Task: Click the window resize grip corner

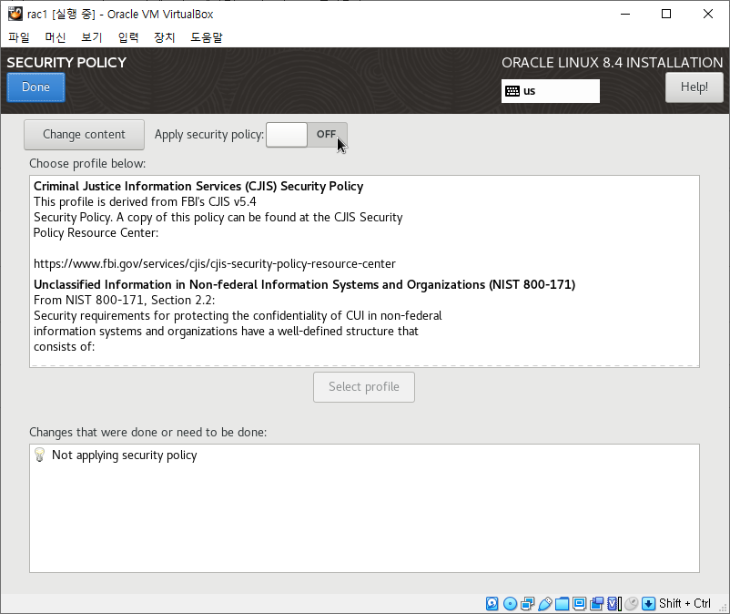Action: click(724, 608)
